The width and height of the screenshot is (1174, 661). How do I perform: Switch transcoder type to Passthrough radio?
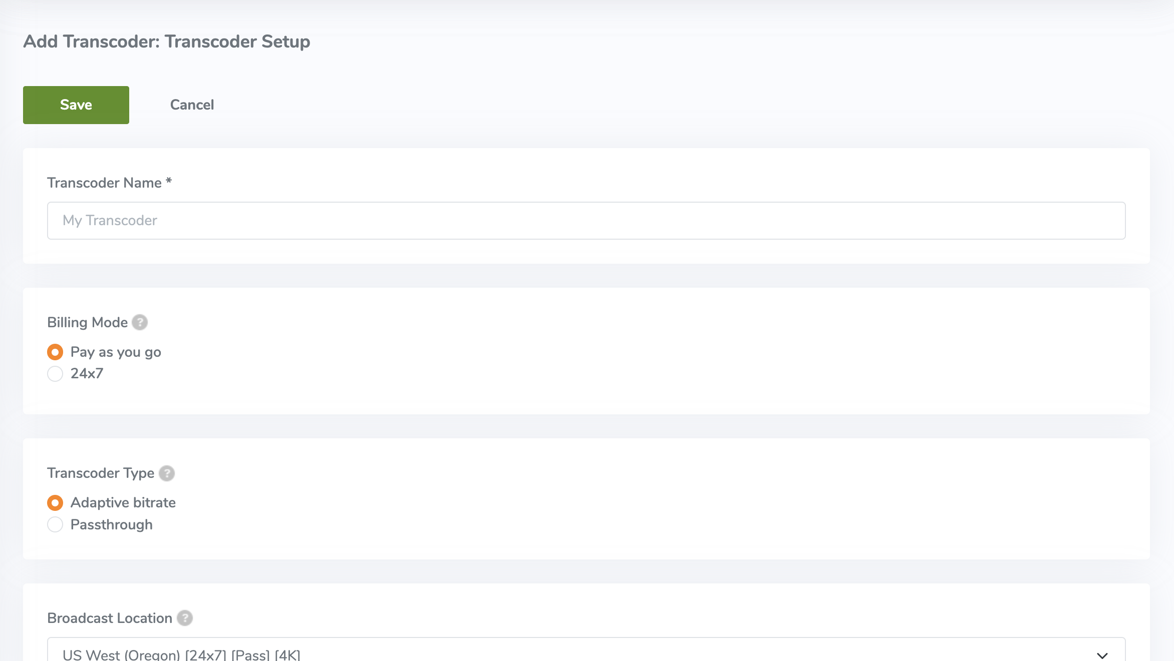(x=55, y=524)
